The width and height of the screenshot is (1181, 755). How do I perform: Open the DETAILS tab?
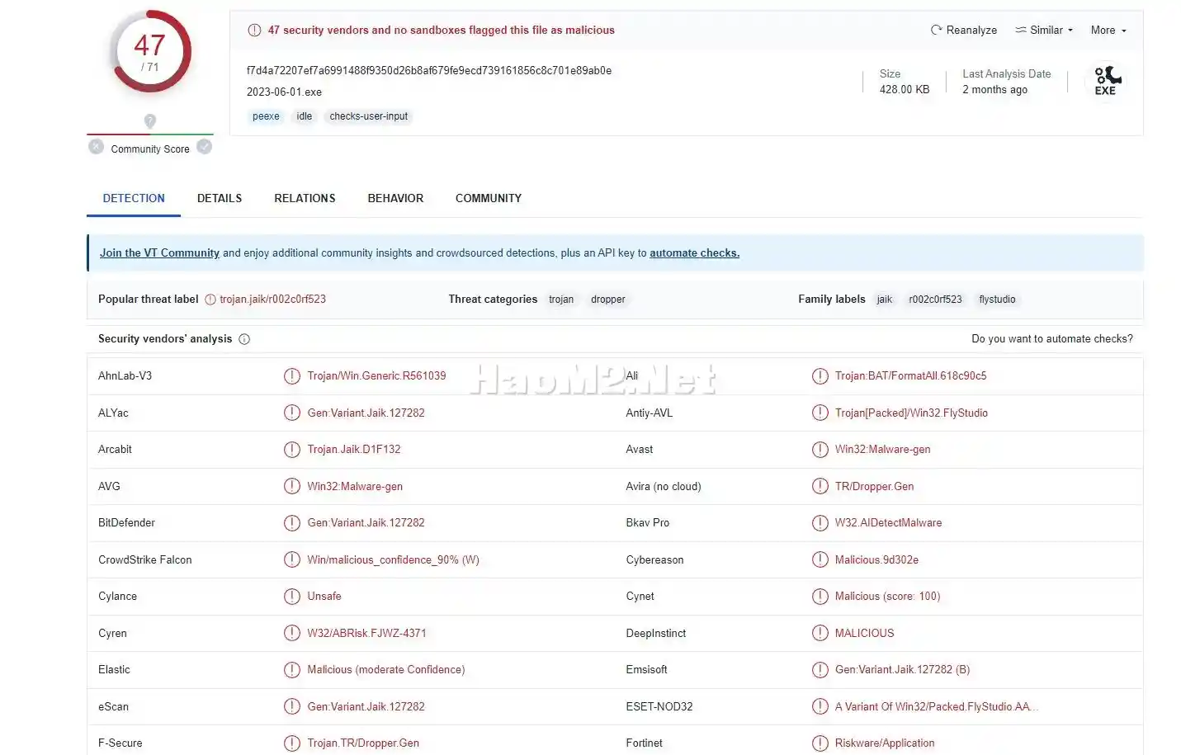click(220, 198)
